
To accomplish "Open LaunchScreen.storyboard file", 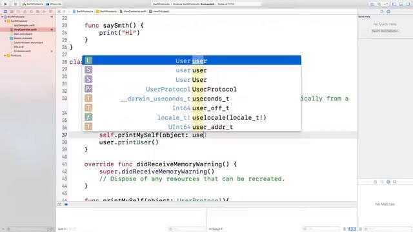I will (x=28, y=43).
